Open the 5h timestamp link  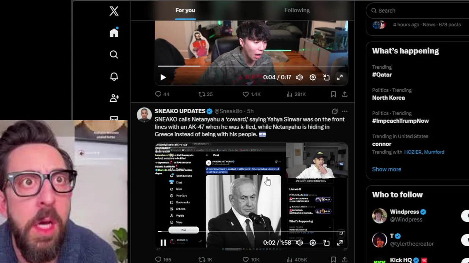[250, 111]
